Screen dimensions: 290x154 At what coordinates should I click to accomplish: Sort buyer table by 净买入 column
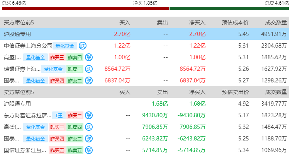pyautogui.click(x=197, y=22)
